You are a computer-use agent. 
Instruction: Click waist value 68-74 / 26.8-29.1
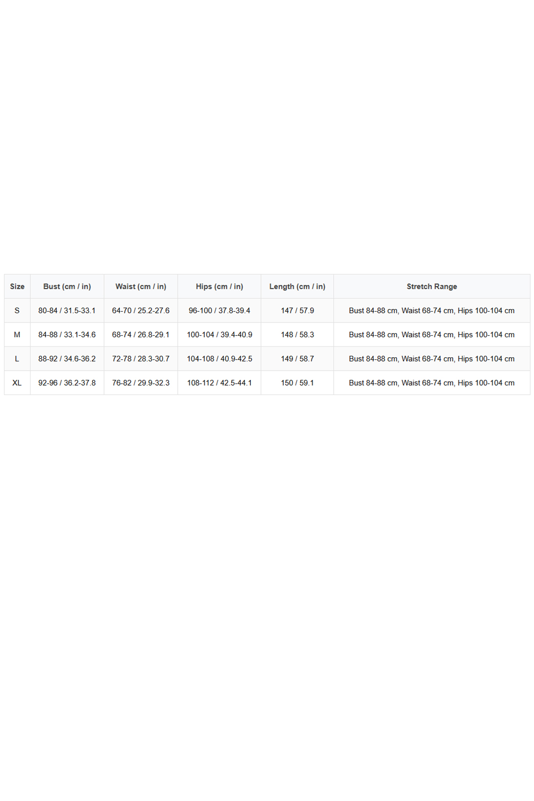(x=141, y=335)
